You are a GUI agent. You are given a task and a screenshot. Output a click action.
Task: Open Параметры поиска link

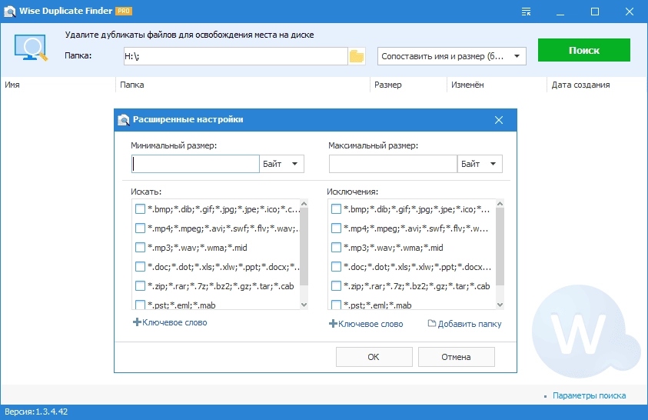point(589,395)
